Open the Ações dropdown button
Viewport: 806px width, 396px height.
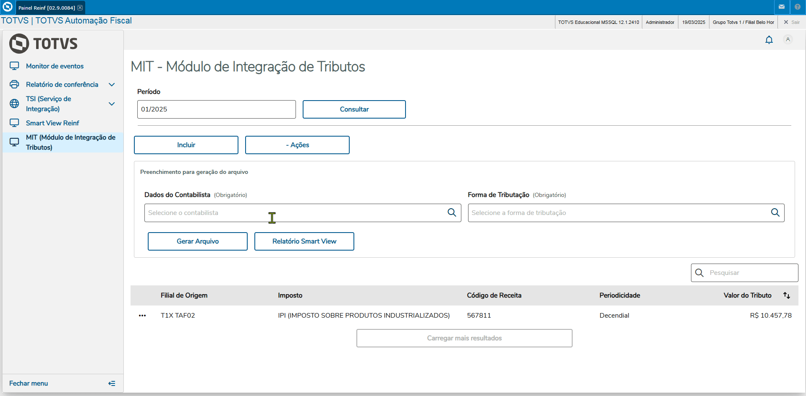297,145
